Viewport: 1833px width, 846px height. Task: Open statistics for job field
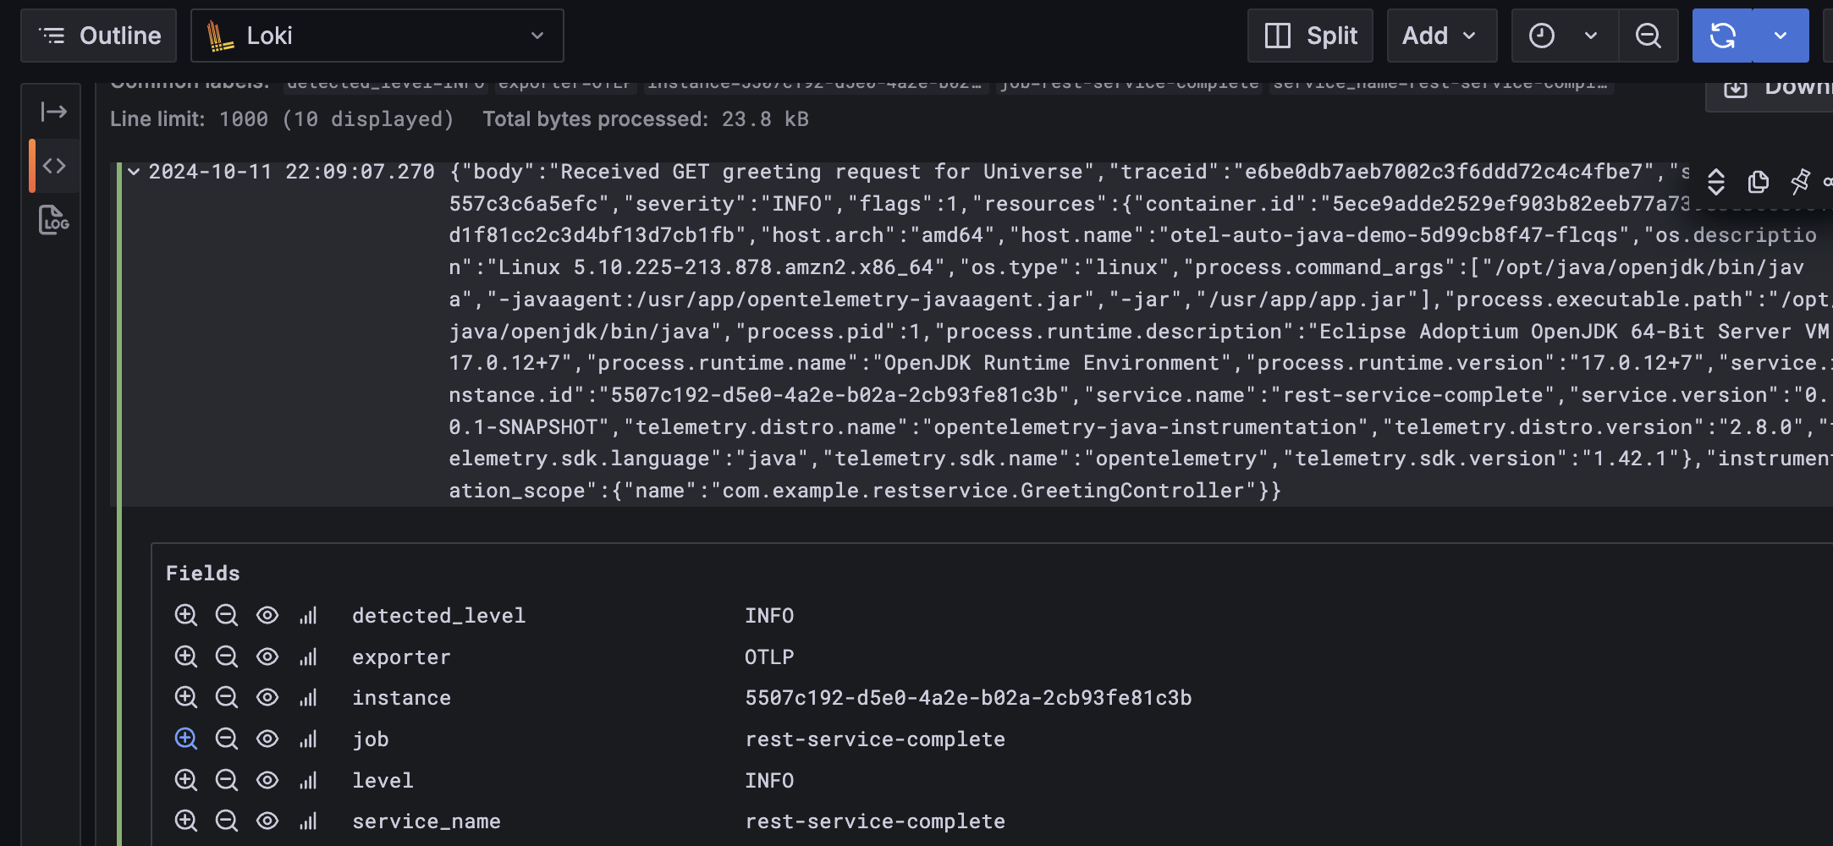coord(308,739)
